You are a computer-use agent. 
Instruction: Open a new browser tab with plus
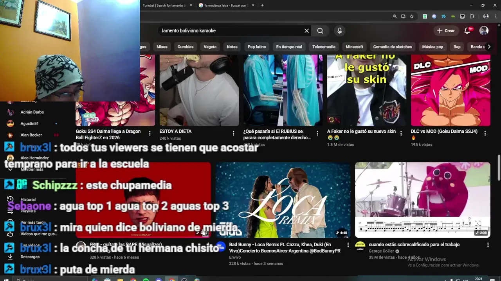pyautogui.click(x=262, y=5)
